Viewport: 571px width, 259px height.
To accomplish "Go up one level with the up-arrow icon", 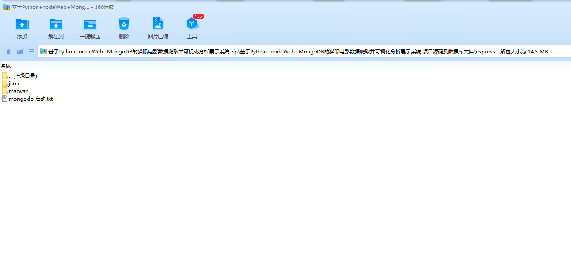I will (8, 51).
